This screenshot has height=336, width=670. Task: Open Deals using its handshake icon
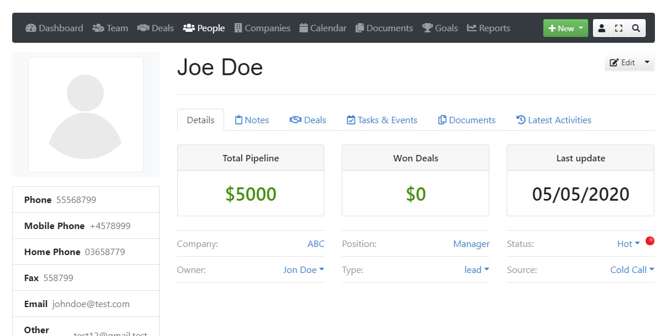(x=144, y=27)
